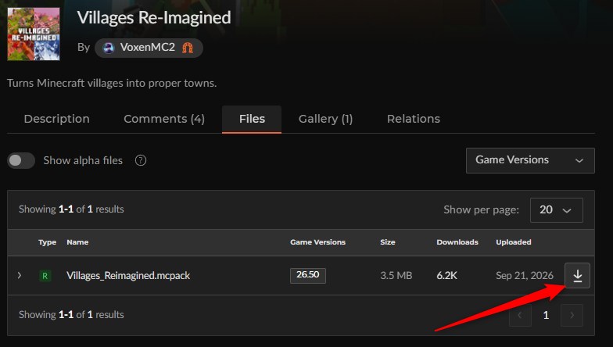Image resolution: width=613 pixels, height=347 pixels.
Task: Select page number 1 in pagination
Action: [x=546, y=315]
